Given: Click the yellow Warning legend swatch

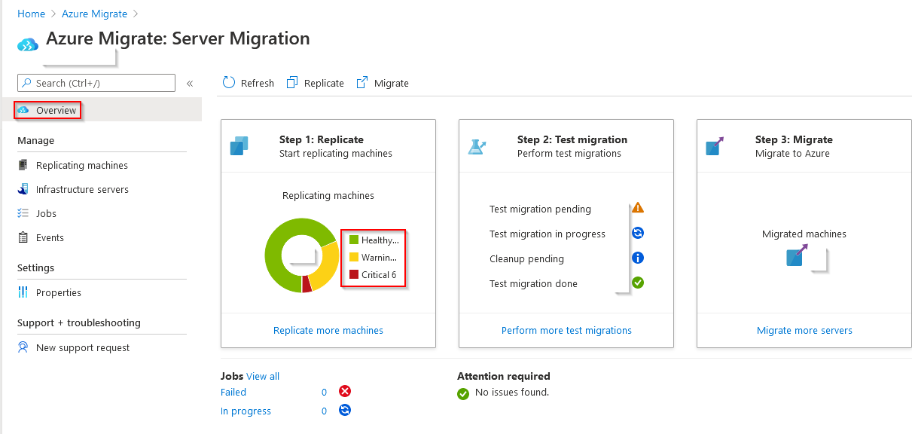Looking at the screenshot, I should pyautogui.click(x=353, y=257).
